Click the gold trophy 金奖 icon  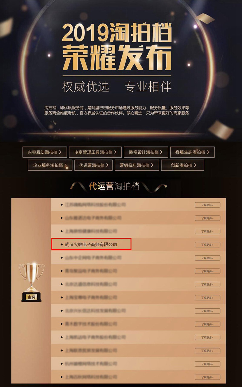31,282
